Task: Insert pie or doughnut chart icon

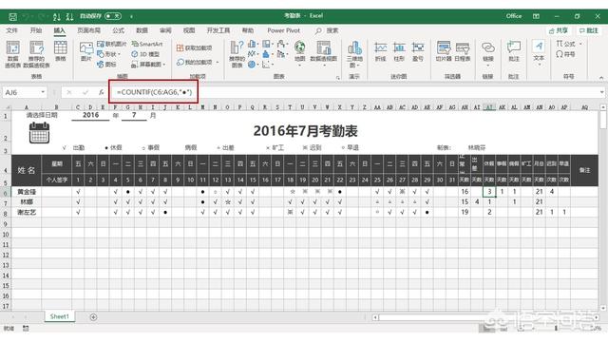Action: tap(253, 64)
